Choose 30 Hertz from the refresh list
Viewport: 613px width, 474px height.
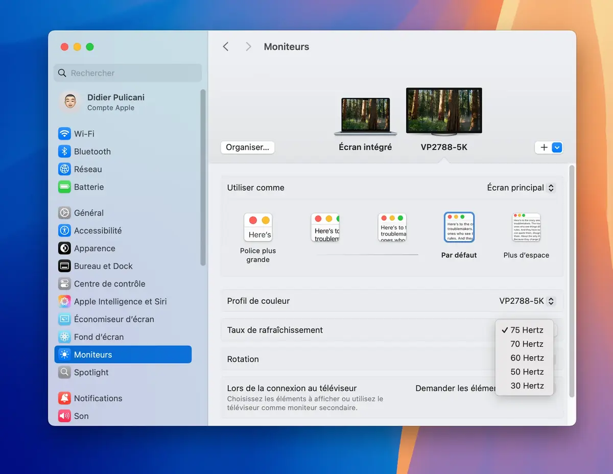(527, 386)
